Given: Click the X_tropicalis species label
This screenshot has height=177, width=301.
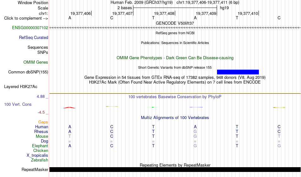Looking at the screenshot, I should coord(37,155).
